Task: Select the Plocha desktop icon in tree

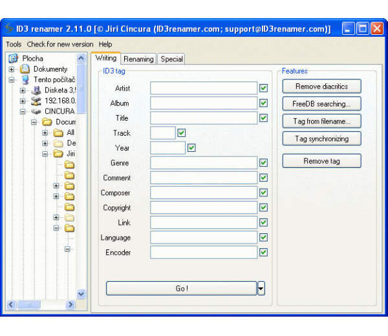Action: click(x=14, y=58)
